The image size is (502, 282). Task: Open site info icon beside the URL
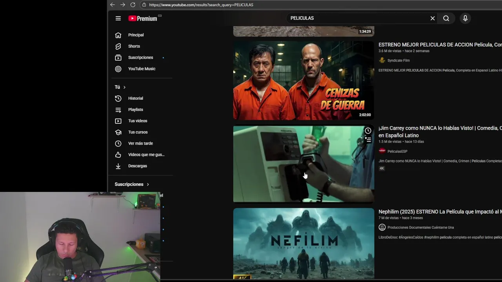144,5
